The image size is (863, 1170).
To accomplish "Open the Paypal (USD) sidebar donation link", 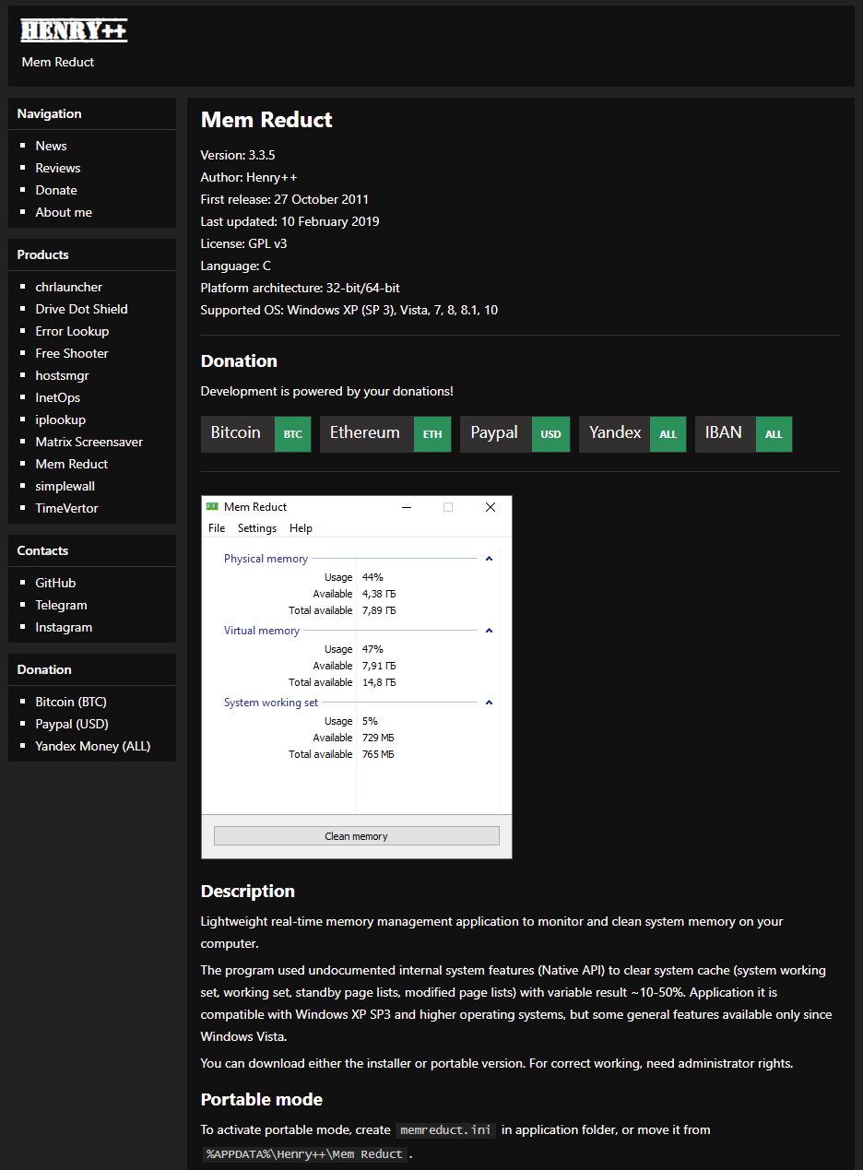I will (72, 724).
